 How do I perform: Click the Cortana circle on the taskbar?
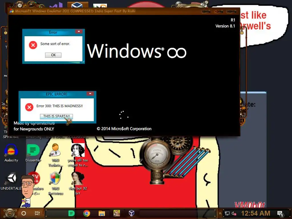pos(24,213)
